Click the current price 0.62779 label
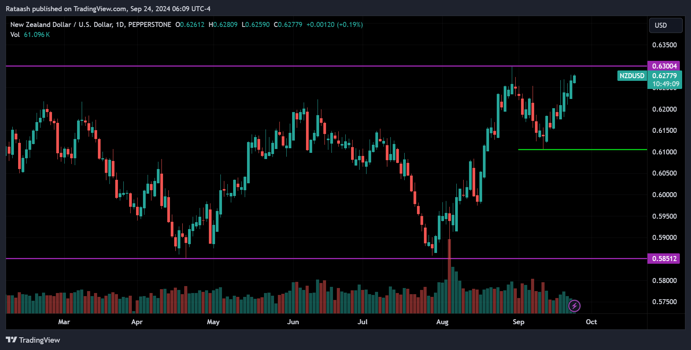The width and height of the screenshot is (691, 350). (664, 76)
